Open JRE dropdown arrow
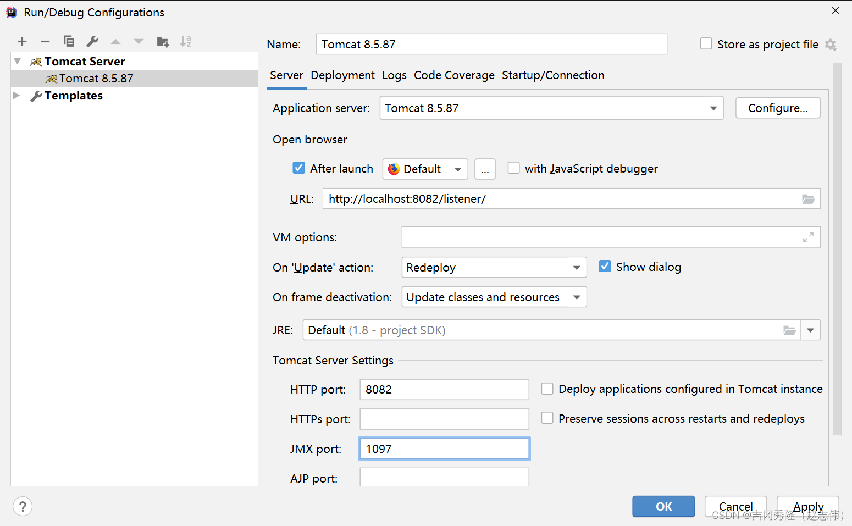This screenshot has width=852, height=526. pos(811,330)
